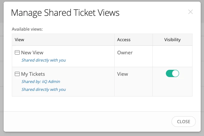Click "Shared directly with you" under My Tickets
This screenshot has width=204, height=136.
click(44, 89)
